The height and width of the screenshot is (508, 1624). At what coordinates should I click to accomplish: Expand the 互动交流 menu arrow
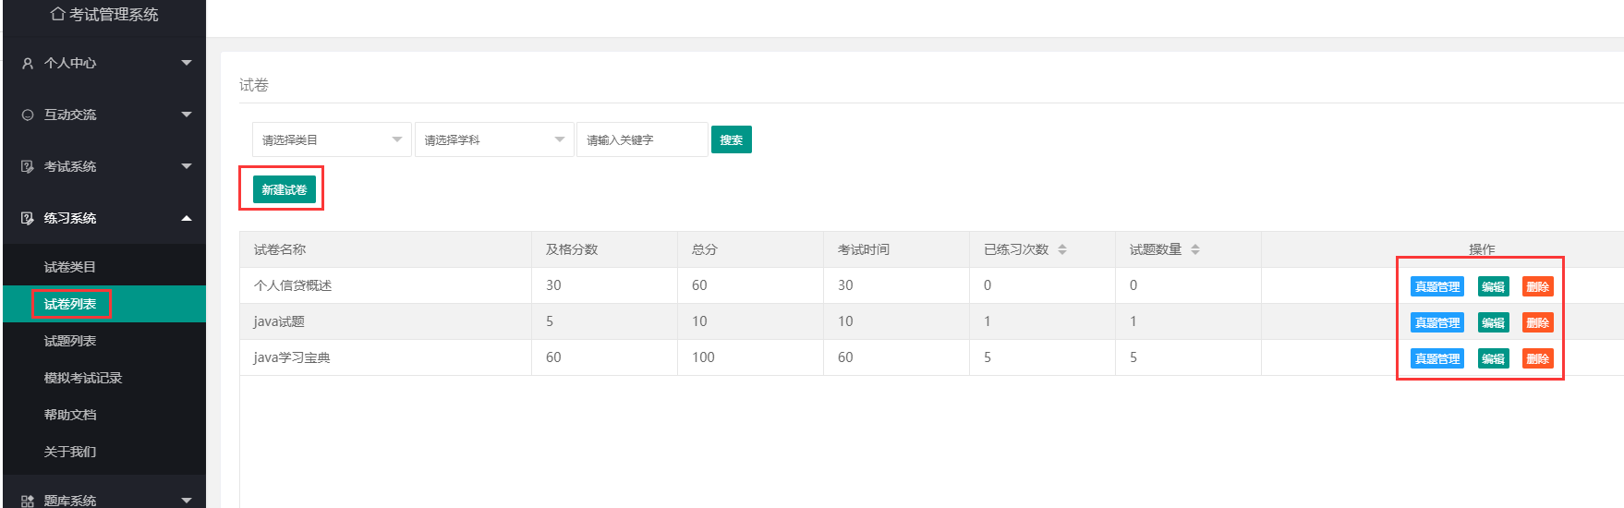[187, 115]
